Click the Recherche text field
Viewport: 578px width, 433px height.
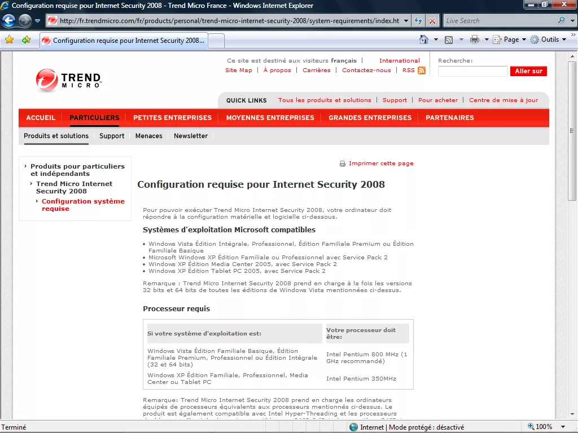pos(472,71)
